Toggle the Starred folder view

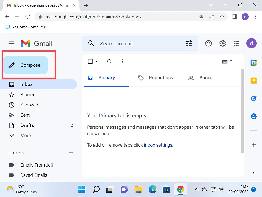[x=28, y=95]
